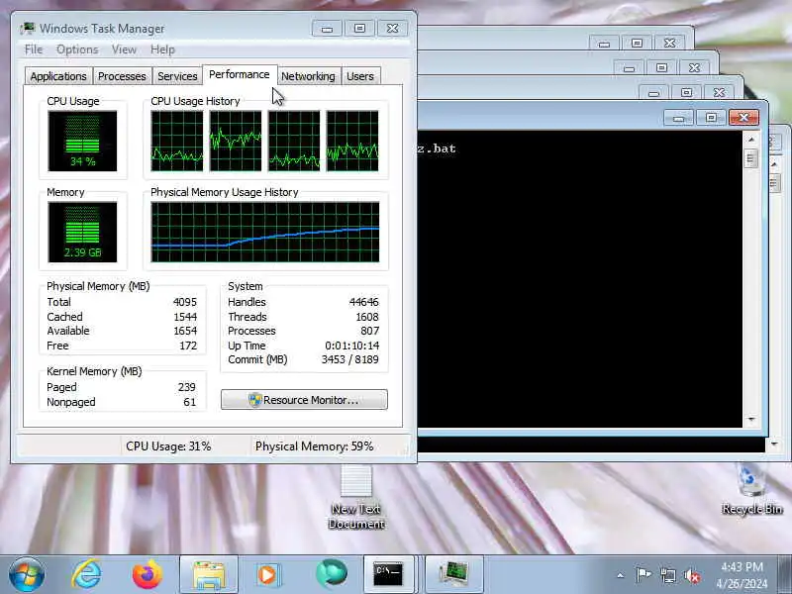792x594 pixels.
Task: Launch Firefox from the taskbar
Action: point(147,574)
